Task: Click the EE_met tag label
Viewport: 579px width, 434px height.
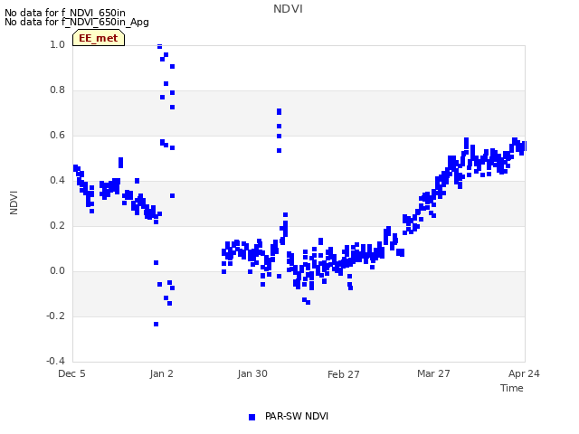Action: click(x=99, y=38)
